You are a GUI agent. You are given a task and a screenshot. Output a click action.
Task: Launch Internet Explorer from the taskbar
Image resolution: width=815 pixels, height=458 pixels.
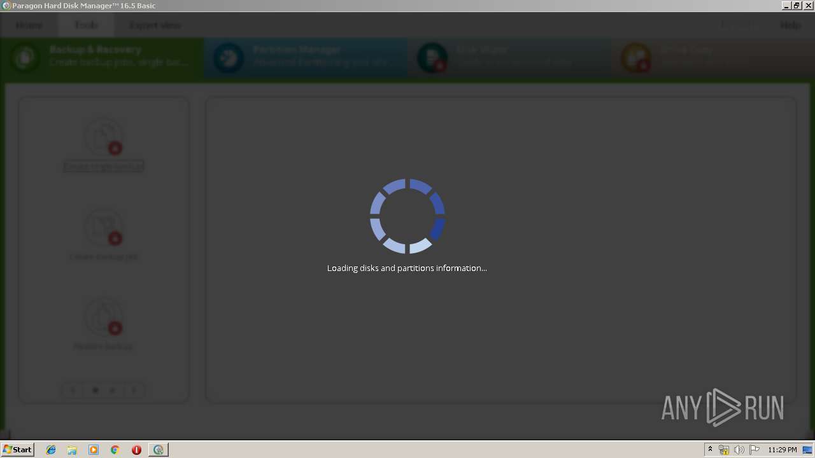coord(51,450)
